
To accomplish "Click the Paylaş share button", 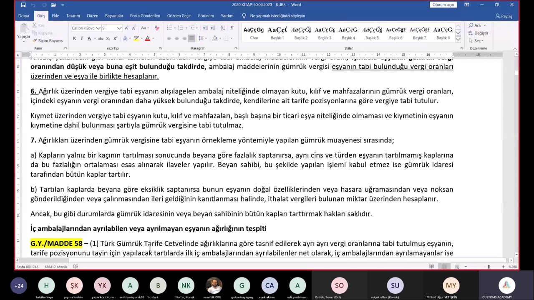I will [x=504, y=16].
